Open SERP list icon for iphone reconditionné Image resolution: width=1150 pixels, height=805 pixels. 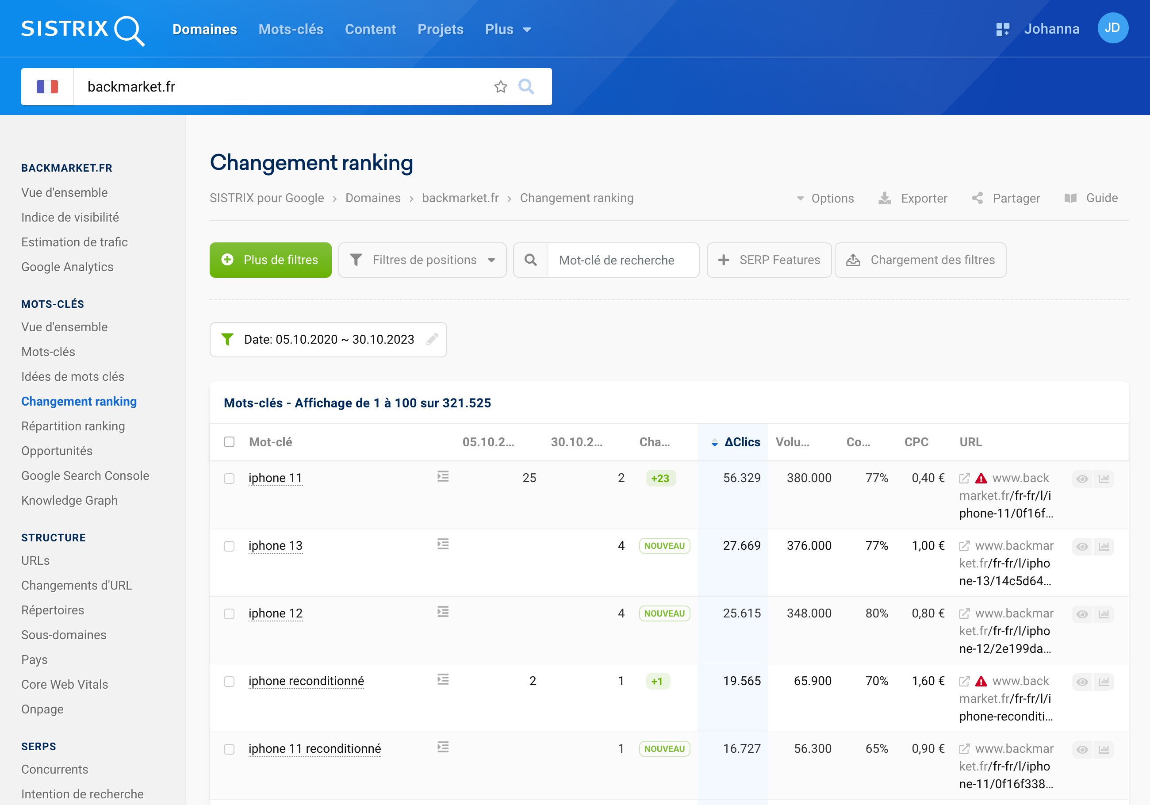pyautogui.click(x=443, y=679)
